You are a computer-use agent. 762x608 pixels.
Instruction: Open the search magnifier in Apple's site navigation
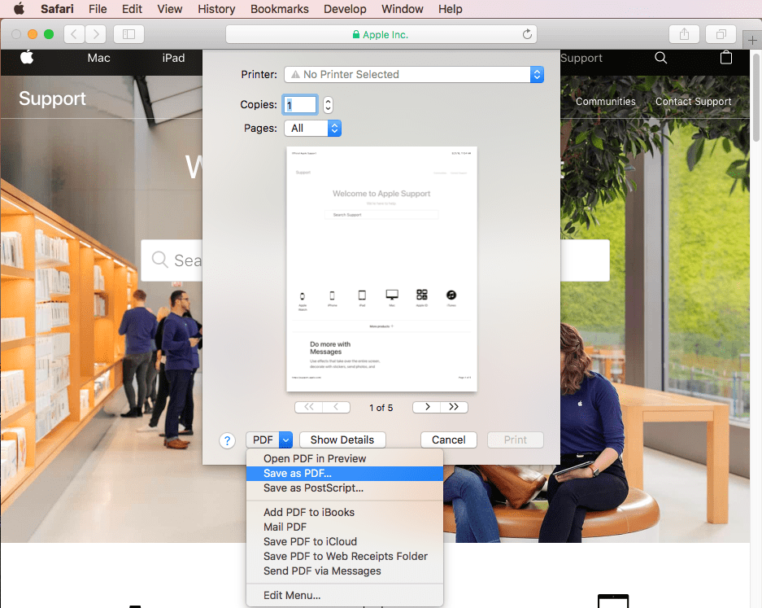660,58
